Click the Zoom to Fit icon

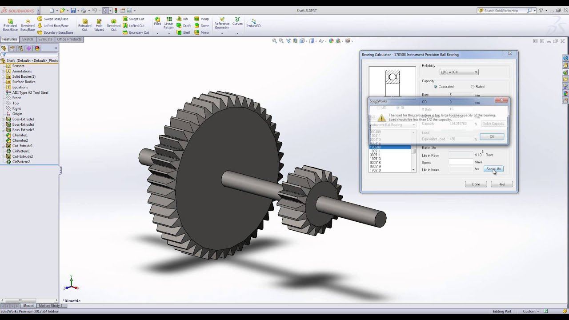(x=275, y=41)
